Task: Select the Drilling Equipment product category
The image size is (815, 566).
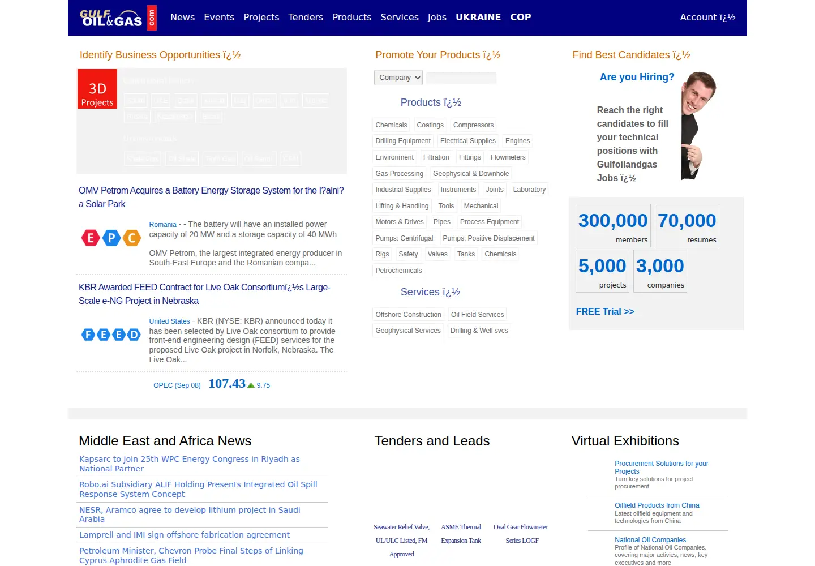Action: 403,141
